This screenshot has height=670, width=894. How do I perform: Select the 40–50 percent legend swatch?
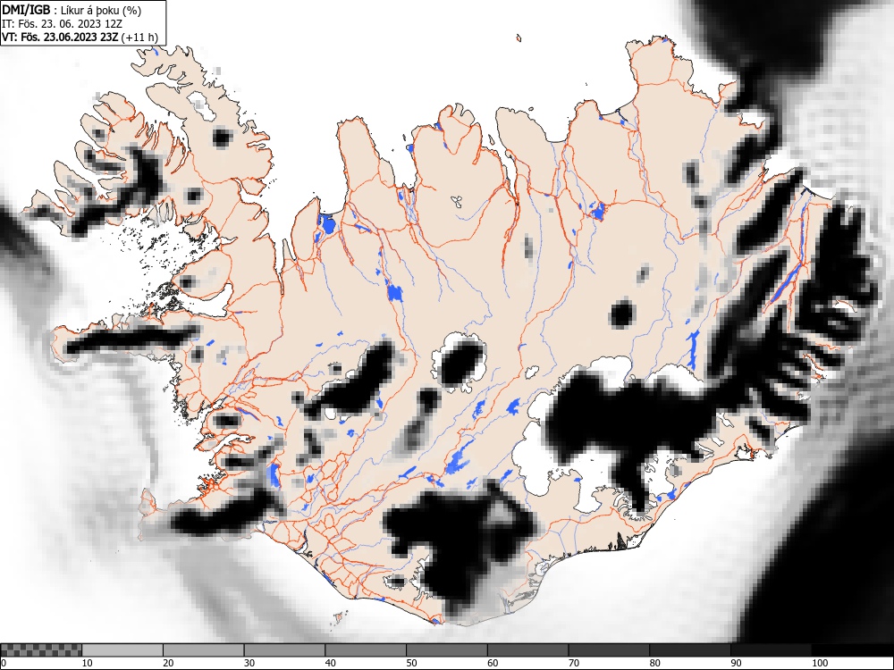click(x=366, y=650)
